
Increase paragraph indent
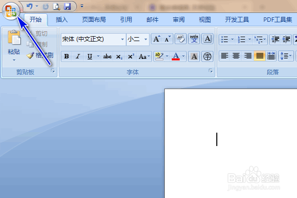click(286, 40)
